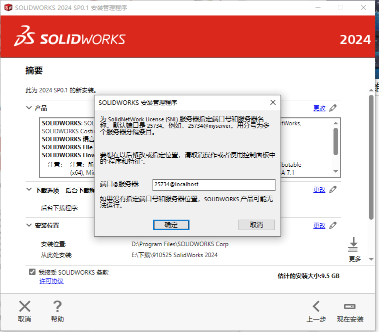Click the 后台下载程序: label
This screenshot has width=379, height=332.
pos(59,208)
